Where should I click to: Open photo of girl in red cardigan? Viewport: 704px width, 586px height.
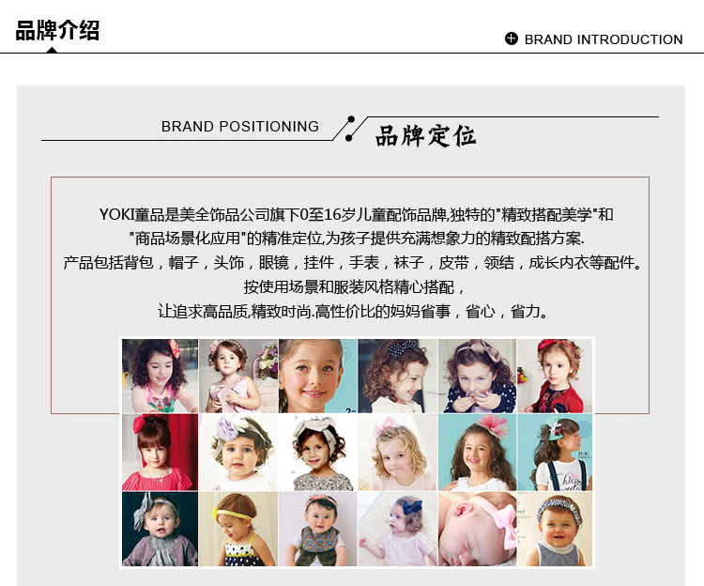pyautogui.click(x=555, y=376)
